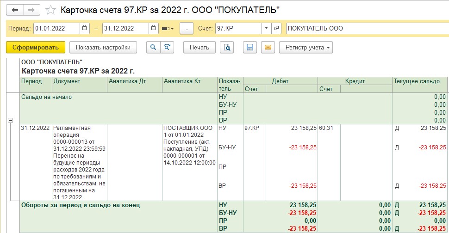Open calendar picker for start date 01.01.2022
Image resolution: width=449 pixels, height=233 pixels.
point(84,28)
